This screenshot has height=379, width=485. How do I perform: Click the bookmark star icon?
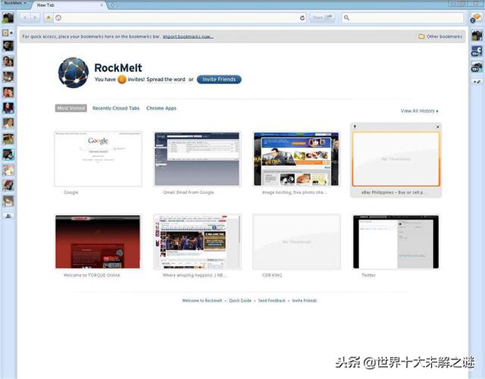[x=48, y=17]
